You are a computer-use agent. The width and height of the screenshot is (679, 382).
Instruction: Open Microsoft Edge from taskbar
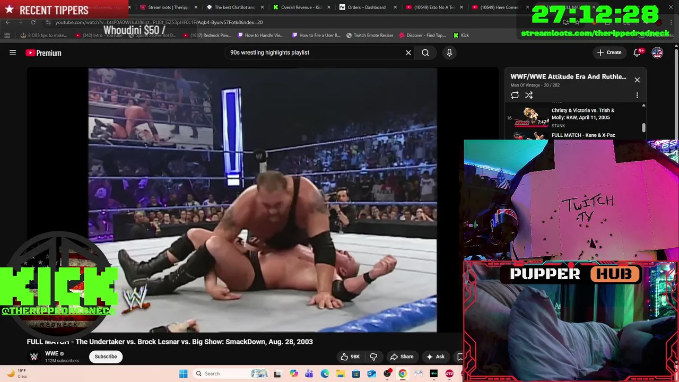click(325, 374)
